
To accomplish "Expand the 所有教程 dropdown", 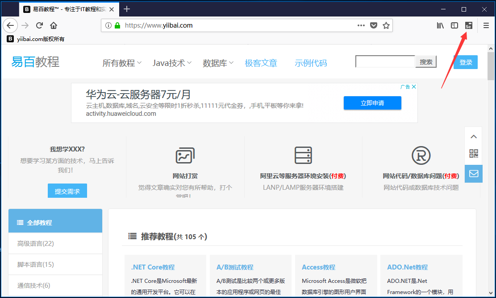I will coord(122,63).
